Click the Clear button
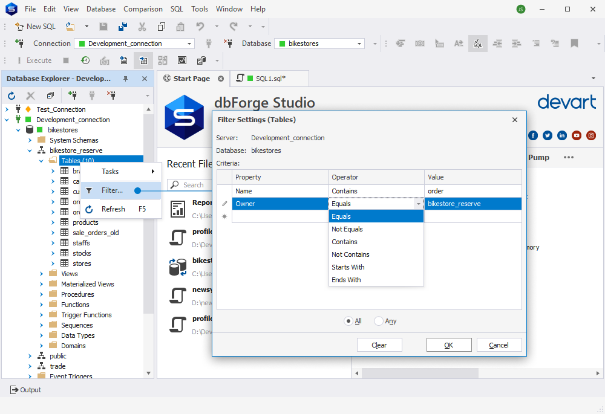The height and width of the screenshot is (414, 605). [379, 345]
